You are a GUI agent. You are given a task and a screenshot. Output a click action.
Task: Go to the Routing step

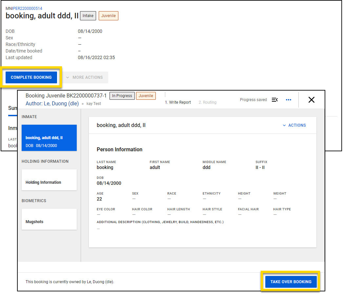coord(208,102)
